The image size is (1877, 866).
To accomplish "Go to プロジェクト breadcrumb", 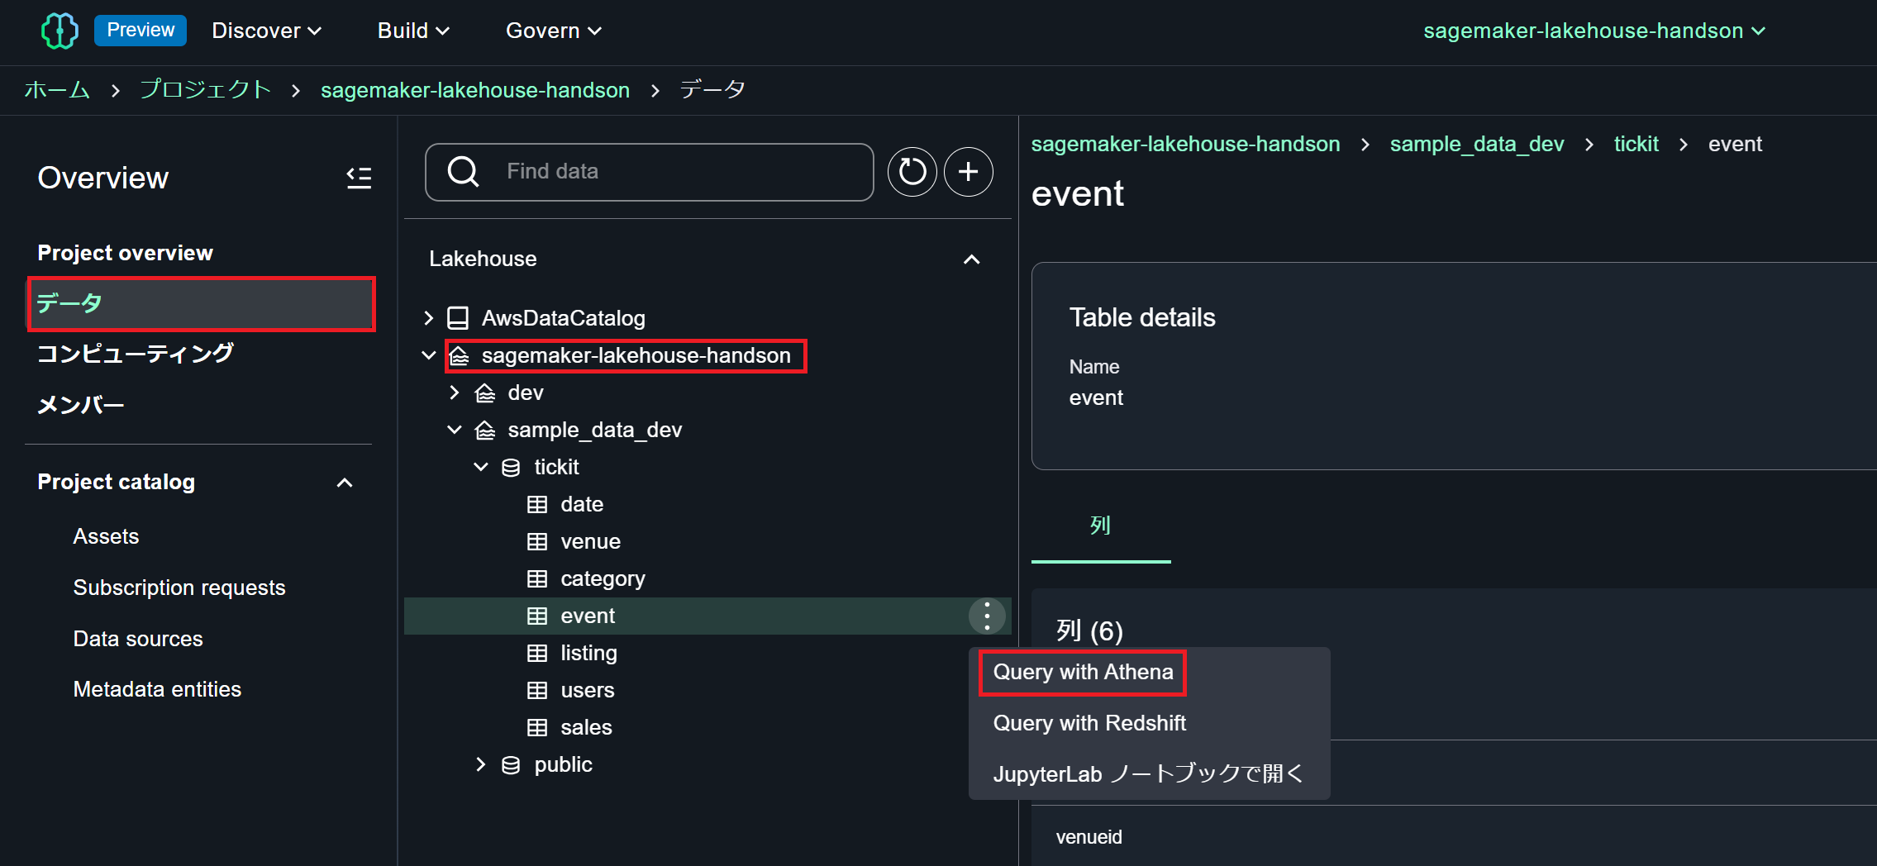I will click(x=205, y=89).
